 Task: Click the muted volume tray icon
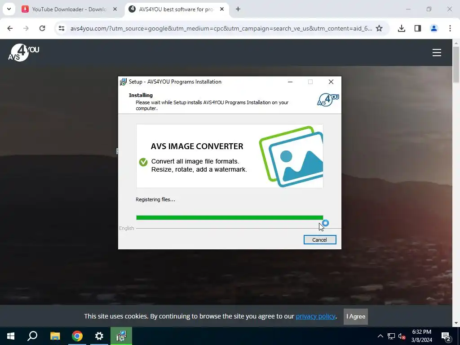click(x=402, y=336)
